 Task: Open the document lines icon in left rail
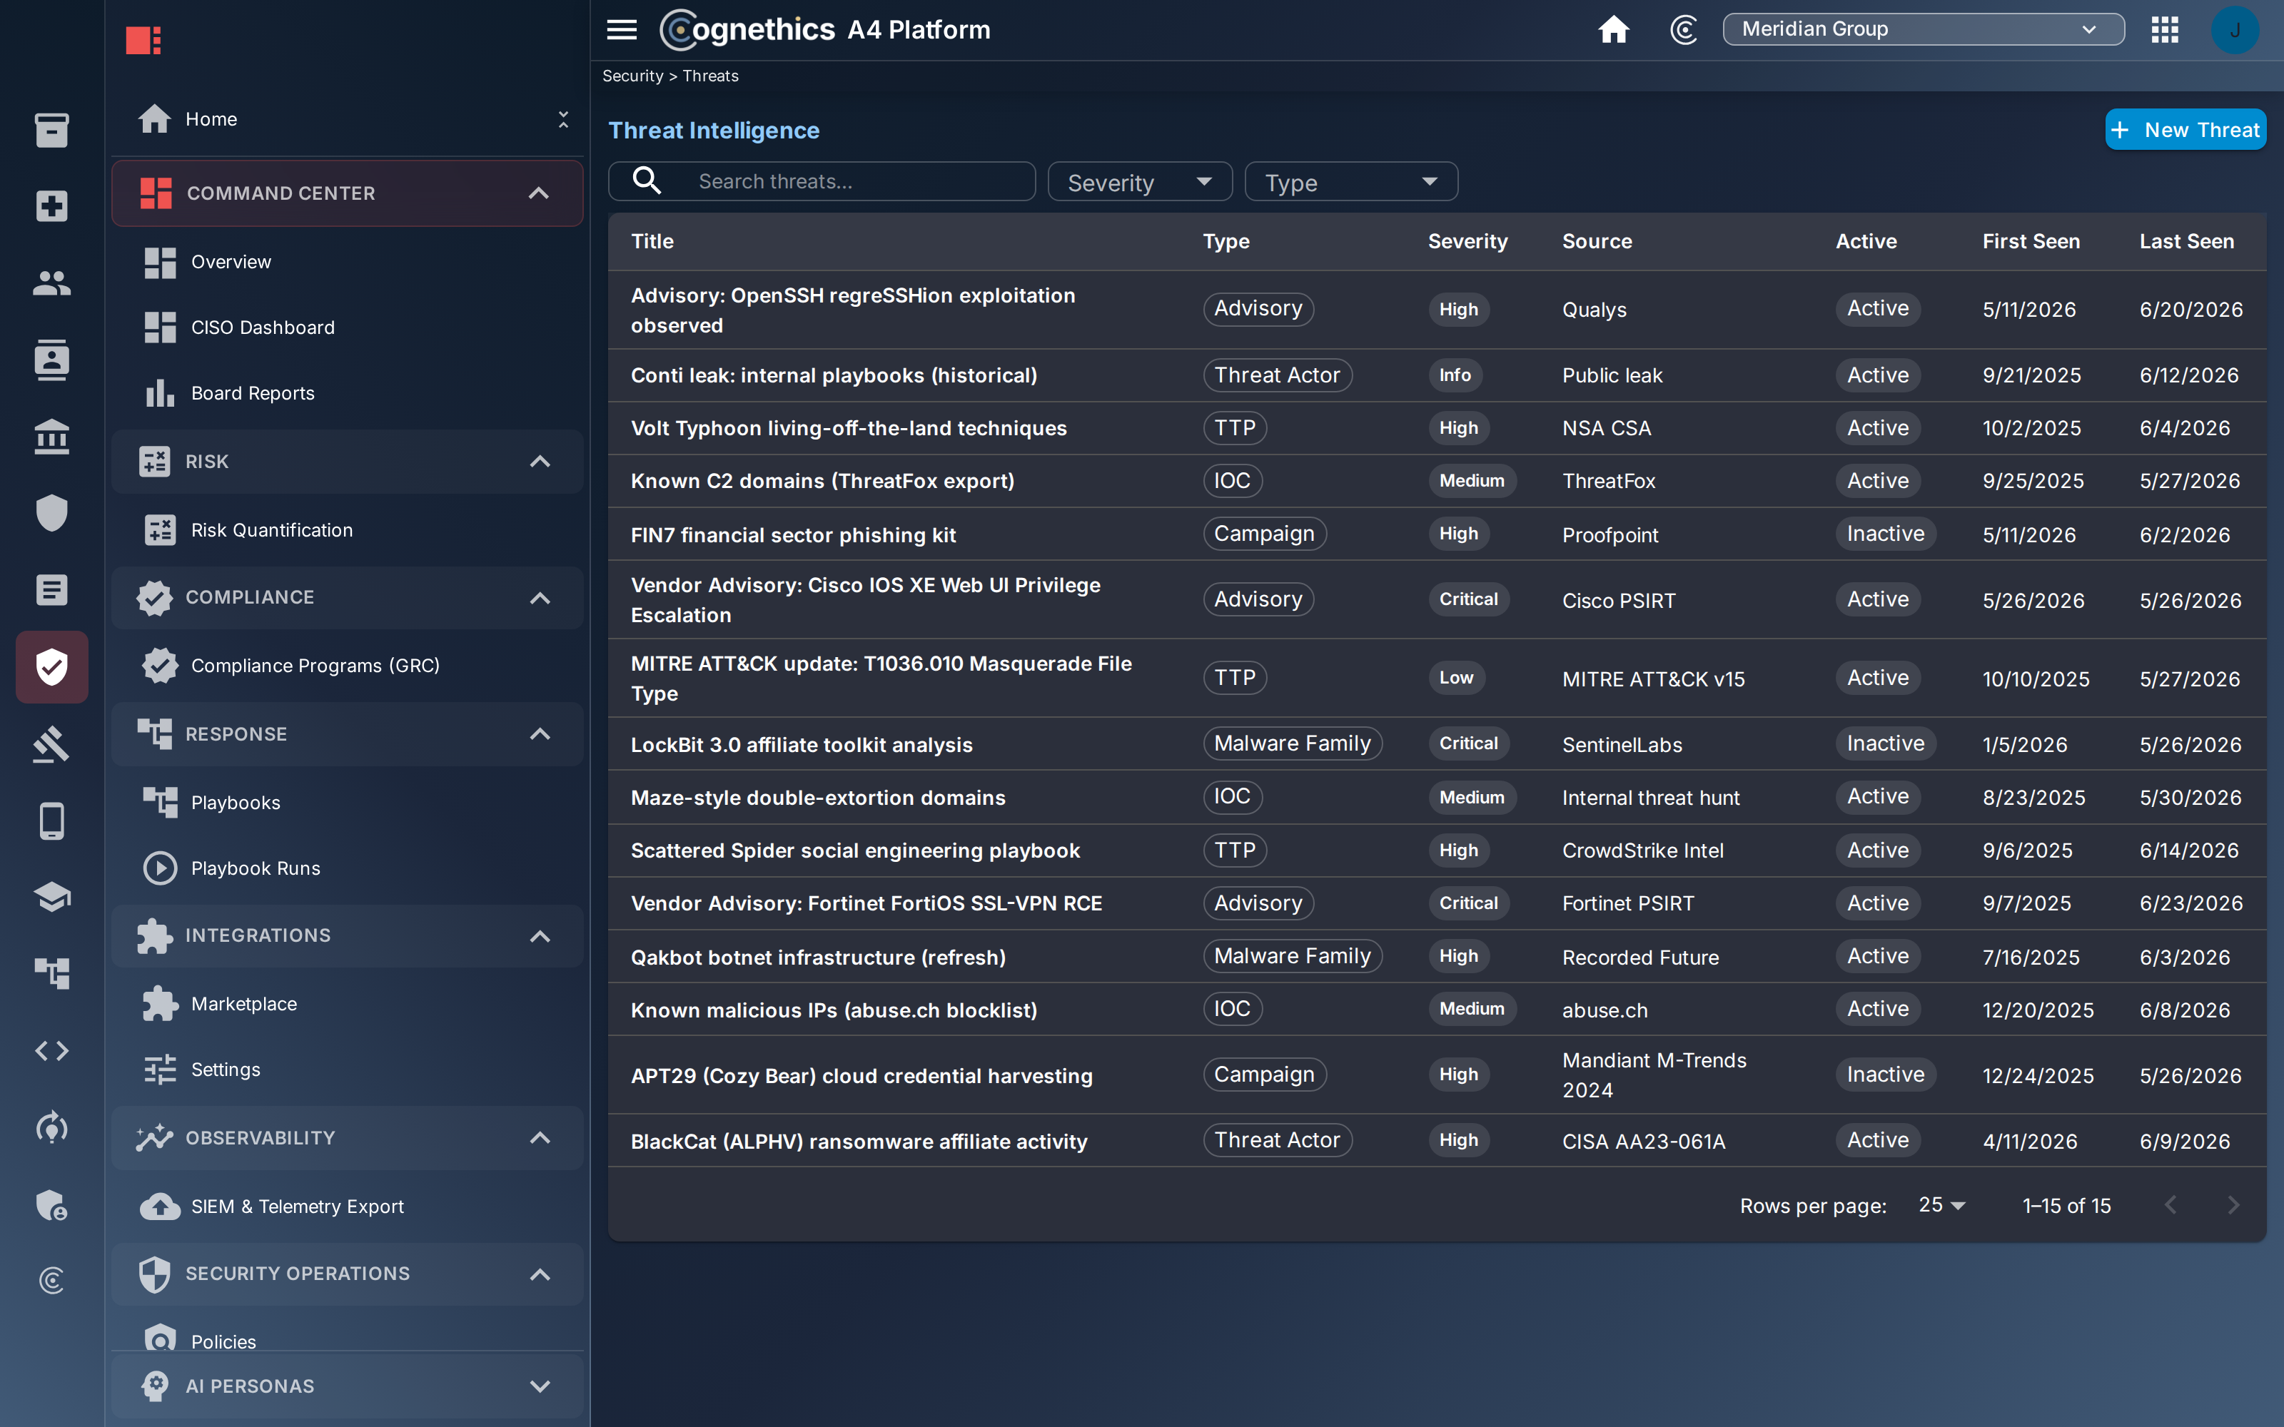click(x=52, y=590)
